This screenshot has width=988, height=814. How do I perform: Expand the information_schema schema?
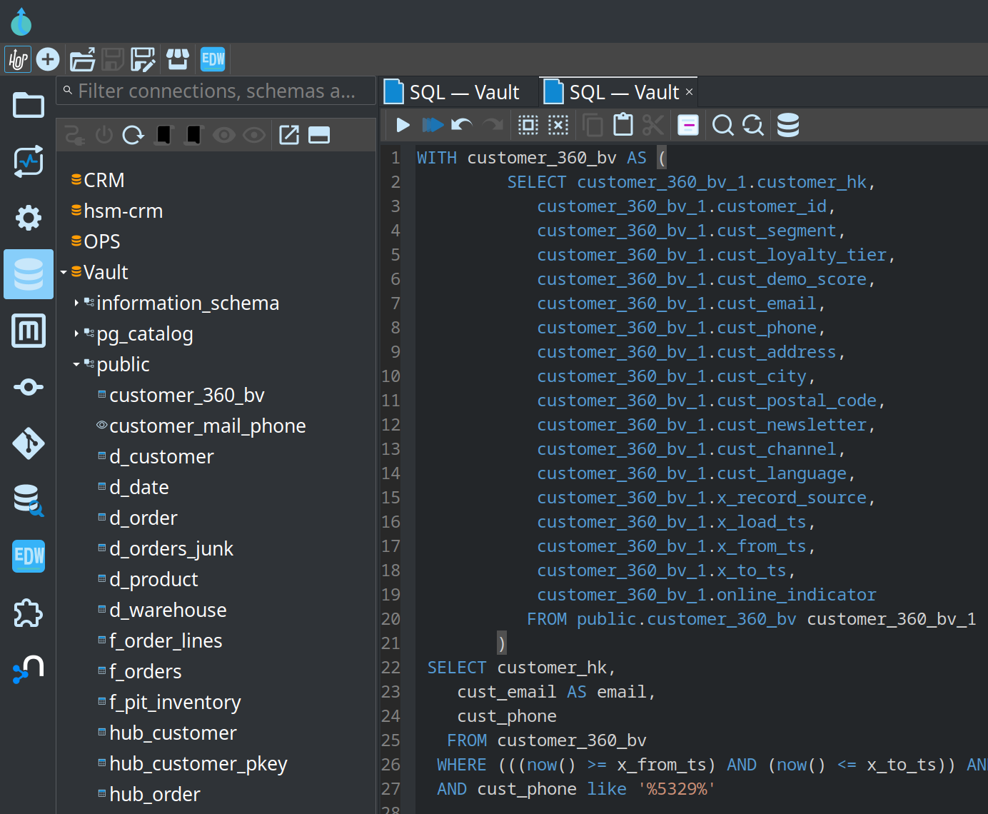coord(76,303)
